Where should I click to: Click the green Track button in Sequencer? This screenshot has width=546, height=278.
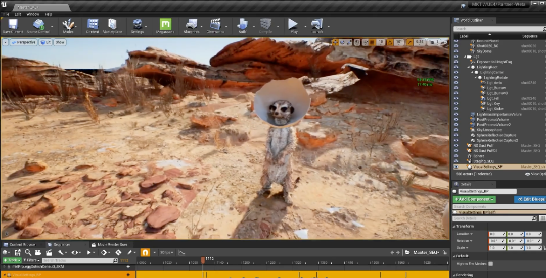[x=12, y=260]
